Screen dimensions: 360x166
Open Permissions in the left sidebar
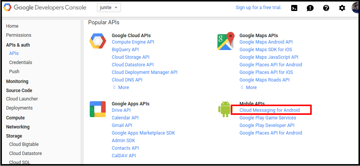19,35
